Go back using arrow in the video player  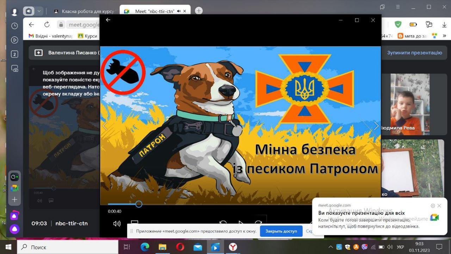[x=108, y=20]
